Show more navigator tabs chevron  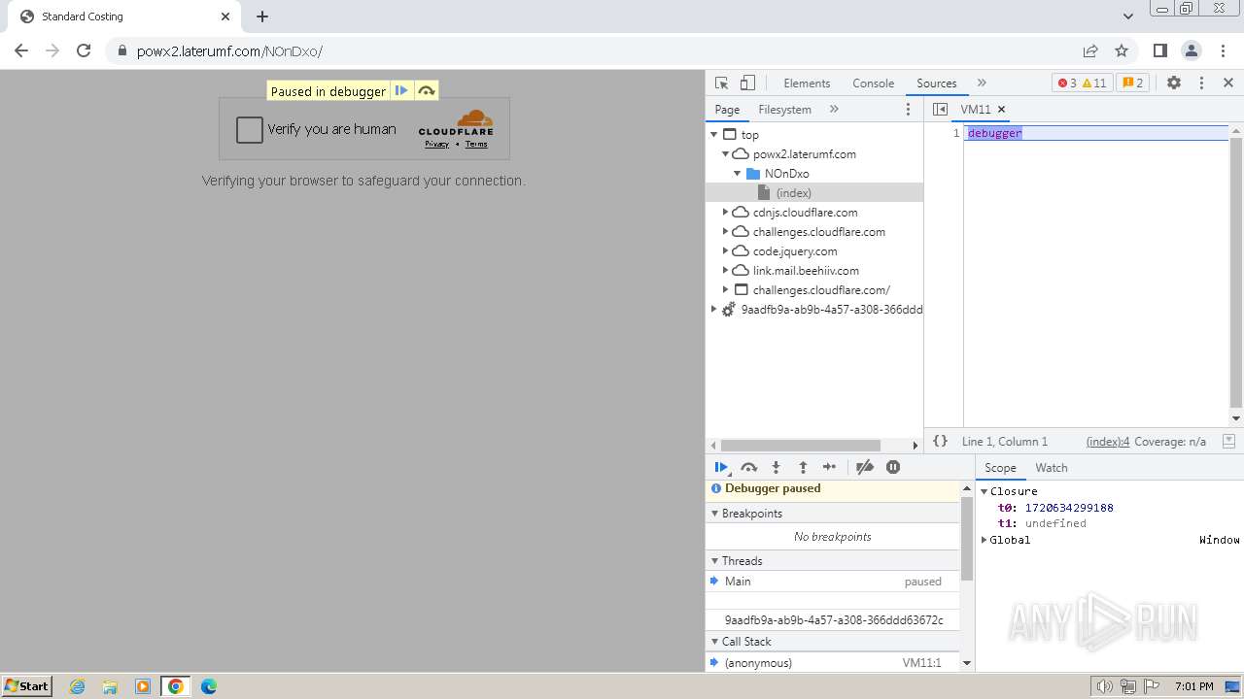click(x=834, y=110)
